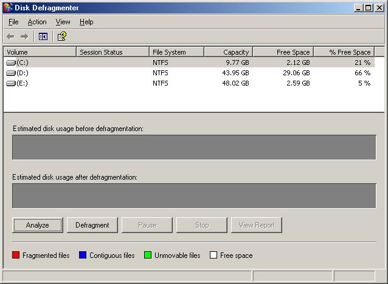The image size is (388, 284).
Task: Click the 9.77 GB capacity cell
Action: 237,63
